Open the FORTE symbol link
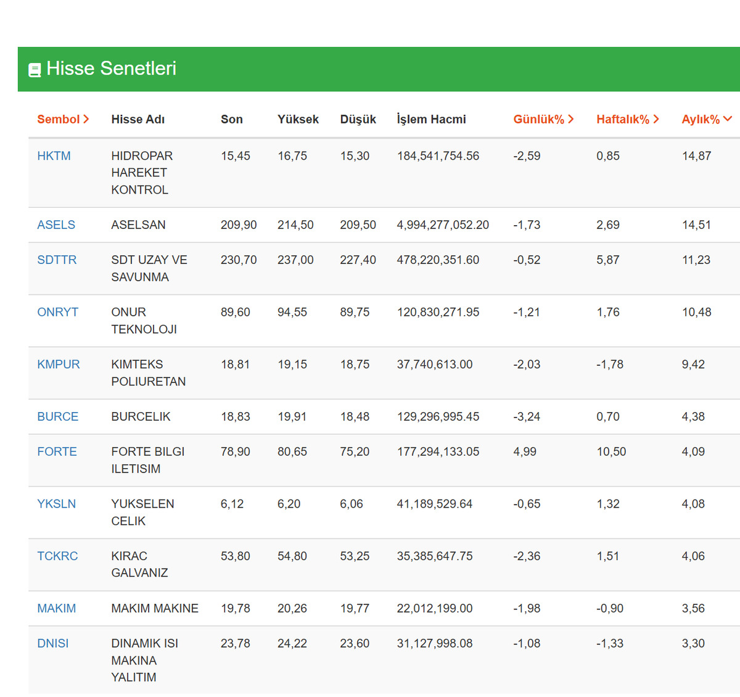 [x=57, y=452]
